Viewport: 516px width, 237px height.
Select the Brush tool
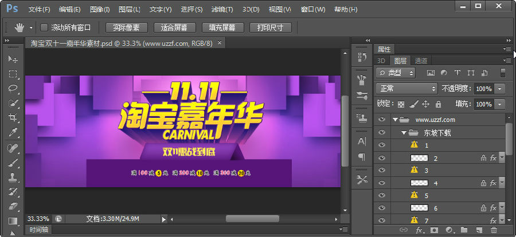tap(13, 163)
